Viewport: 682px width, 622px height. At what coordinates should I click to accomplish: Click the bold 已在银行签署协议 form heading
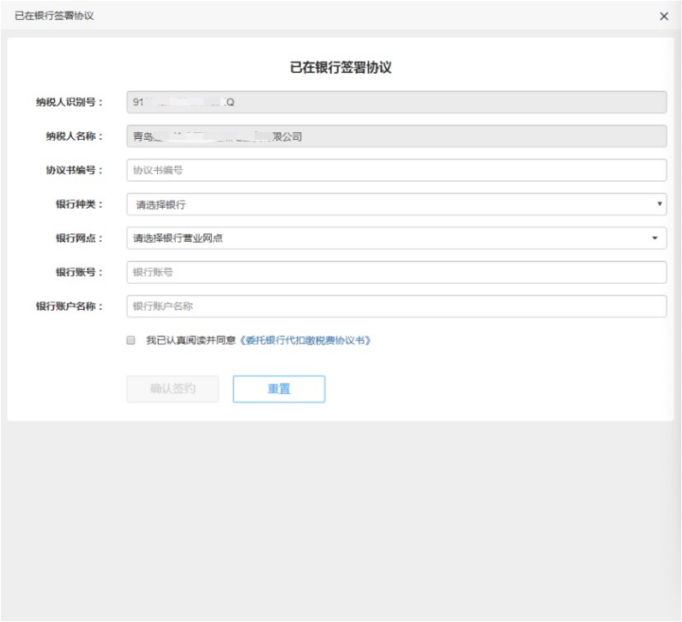point(340,68)
